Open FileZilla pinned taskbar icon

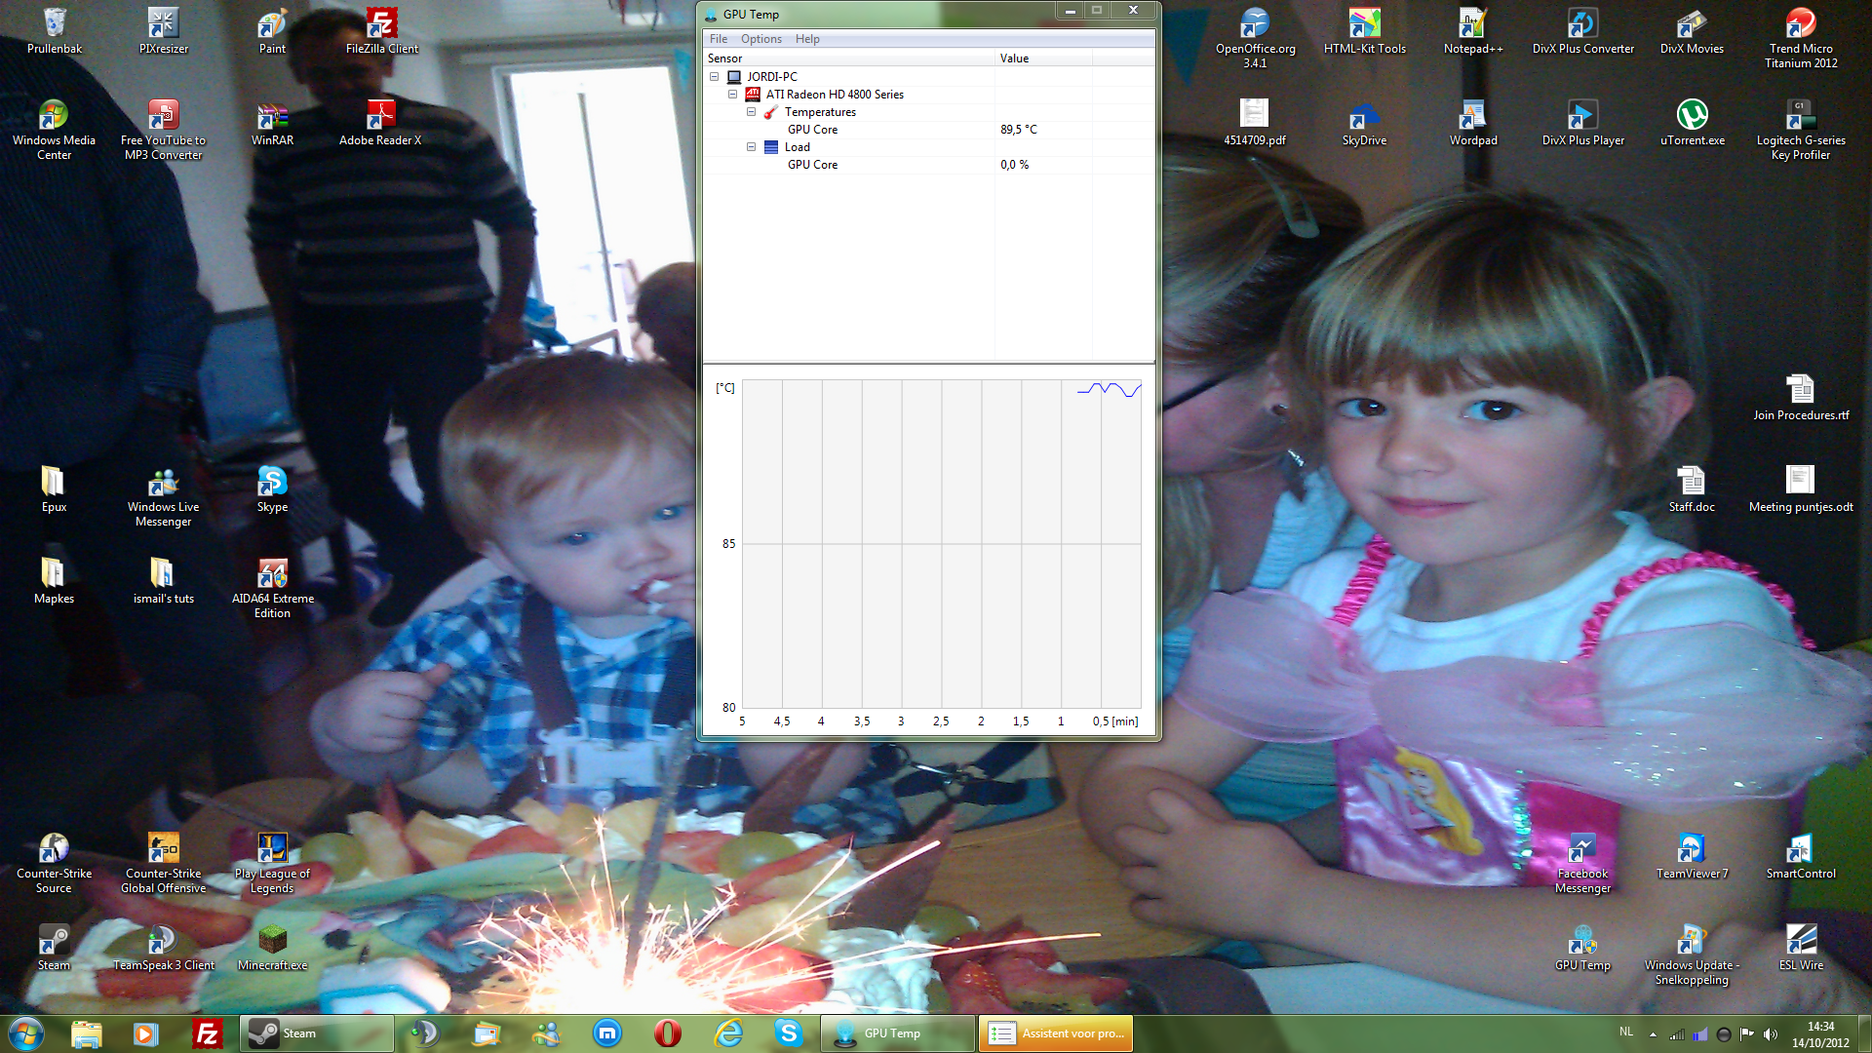tap(207, 1033)
